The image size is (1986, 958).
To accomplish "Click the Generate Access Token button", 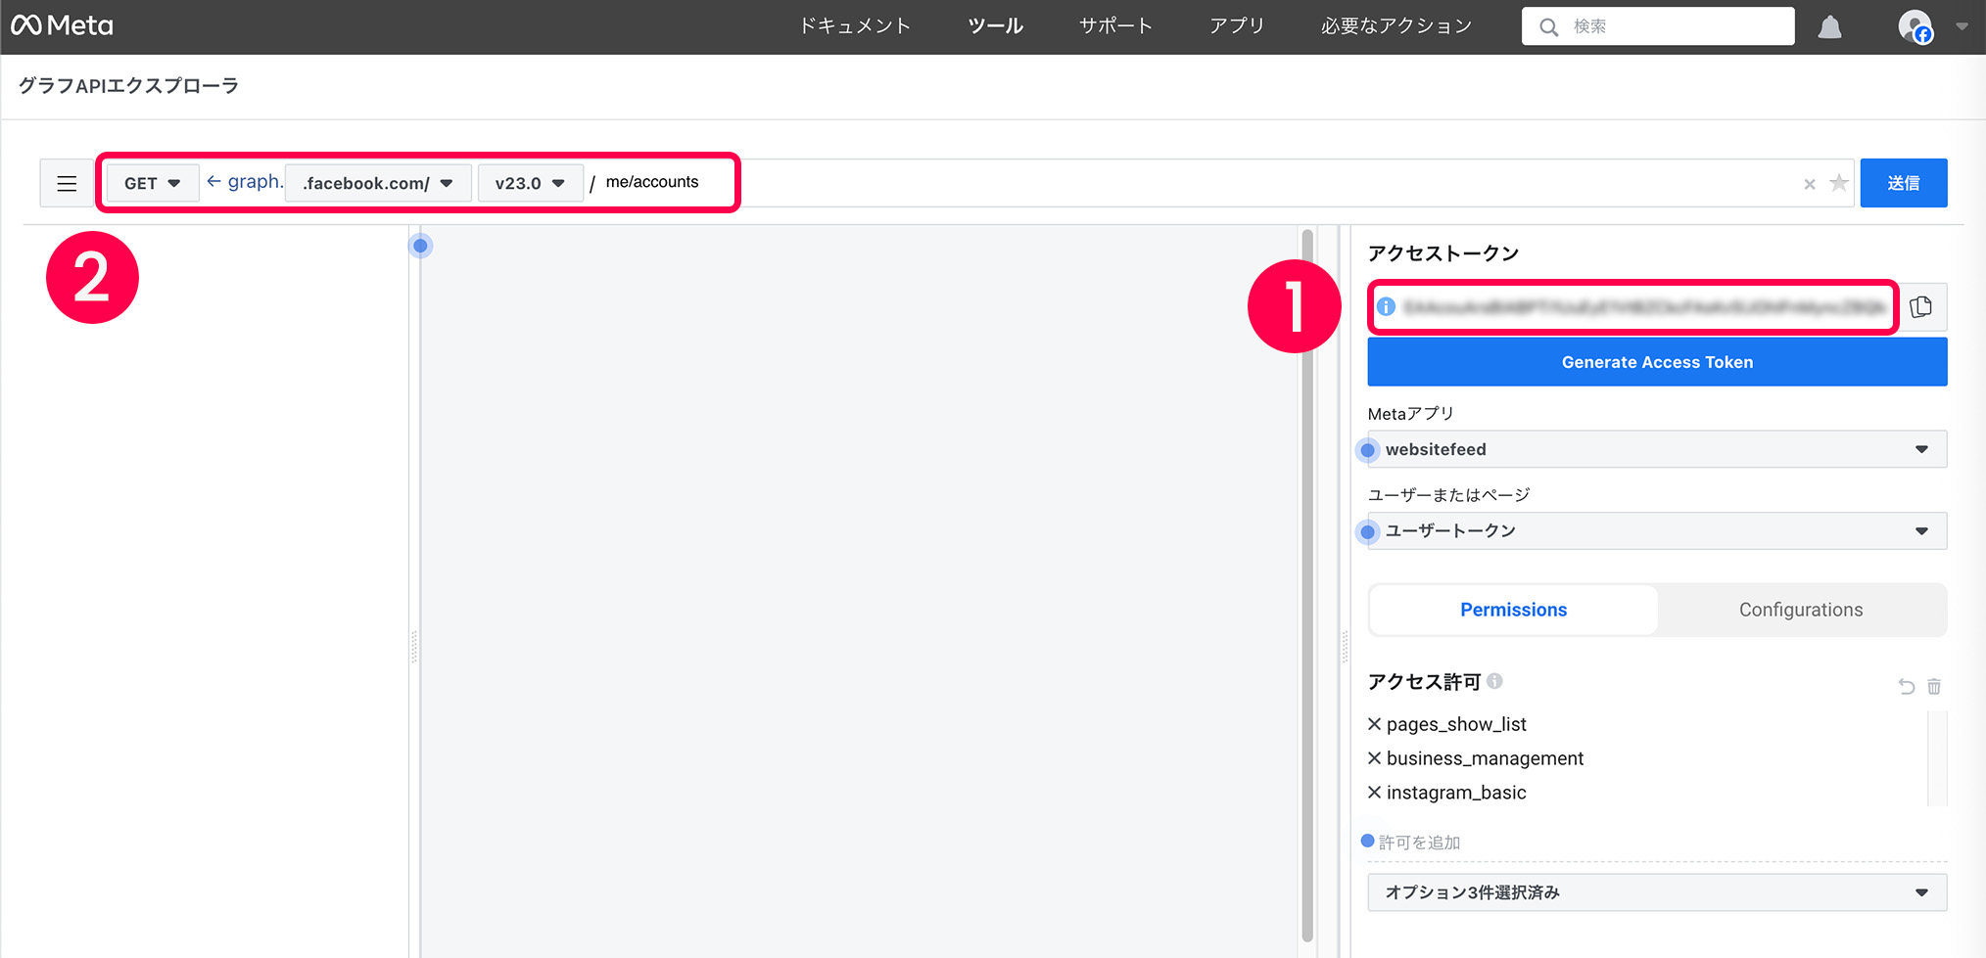I will pos(1656,362).
